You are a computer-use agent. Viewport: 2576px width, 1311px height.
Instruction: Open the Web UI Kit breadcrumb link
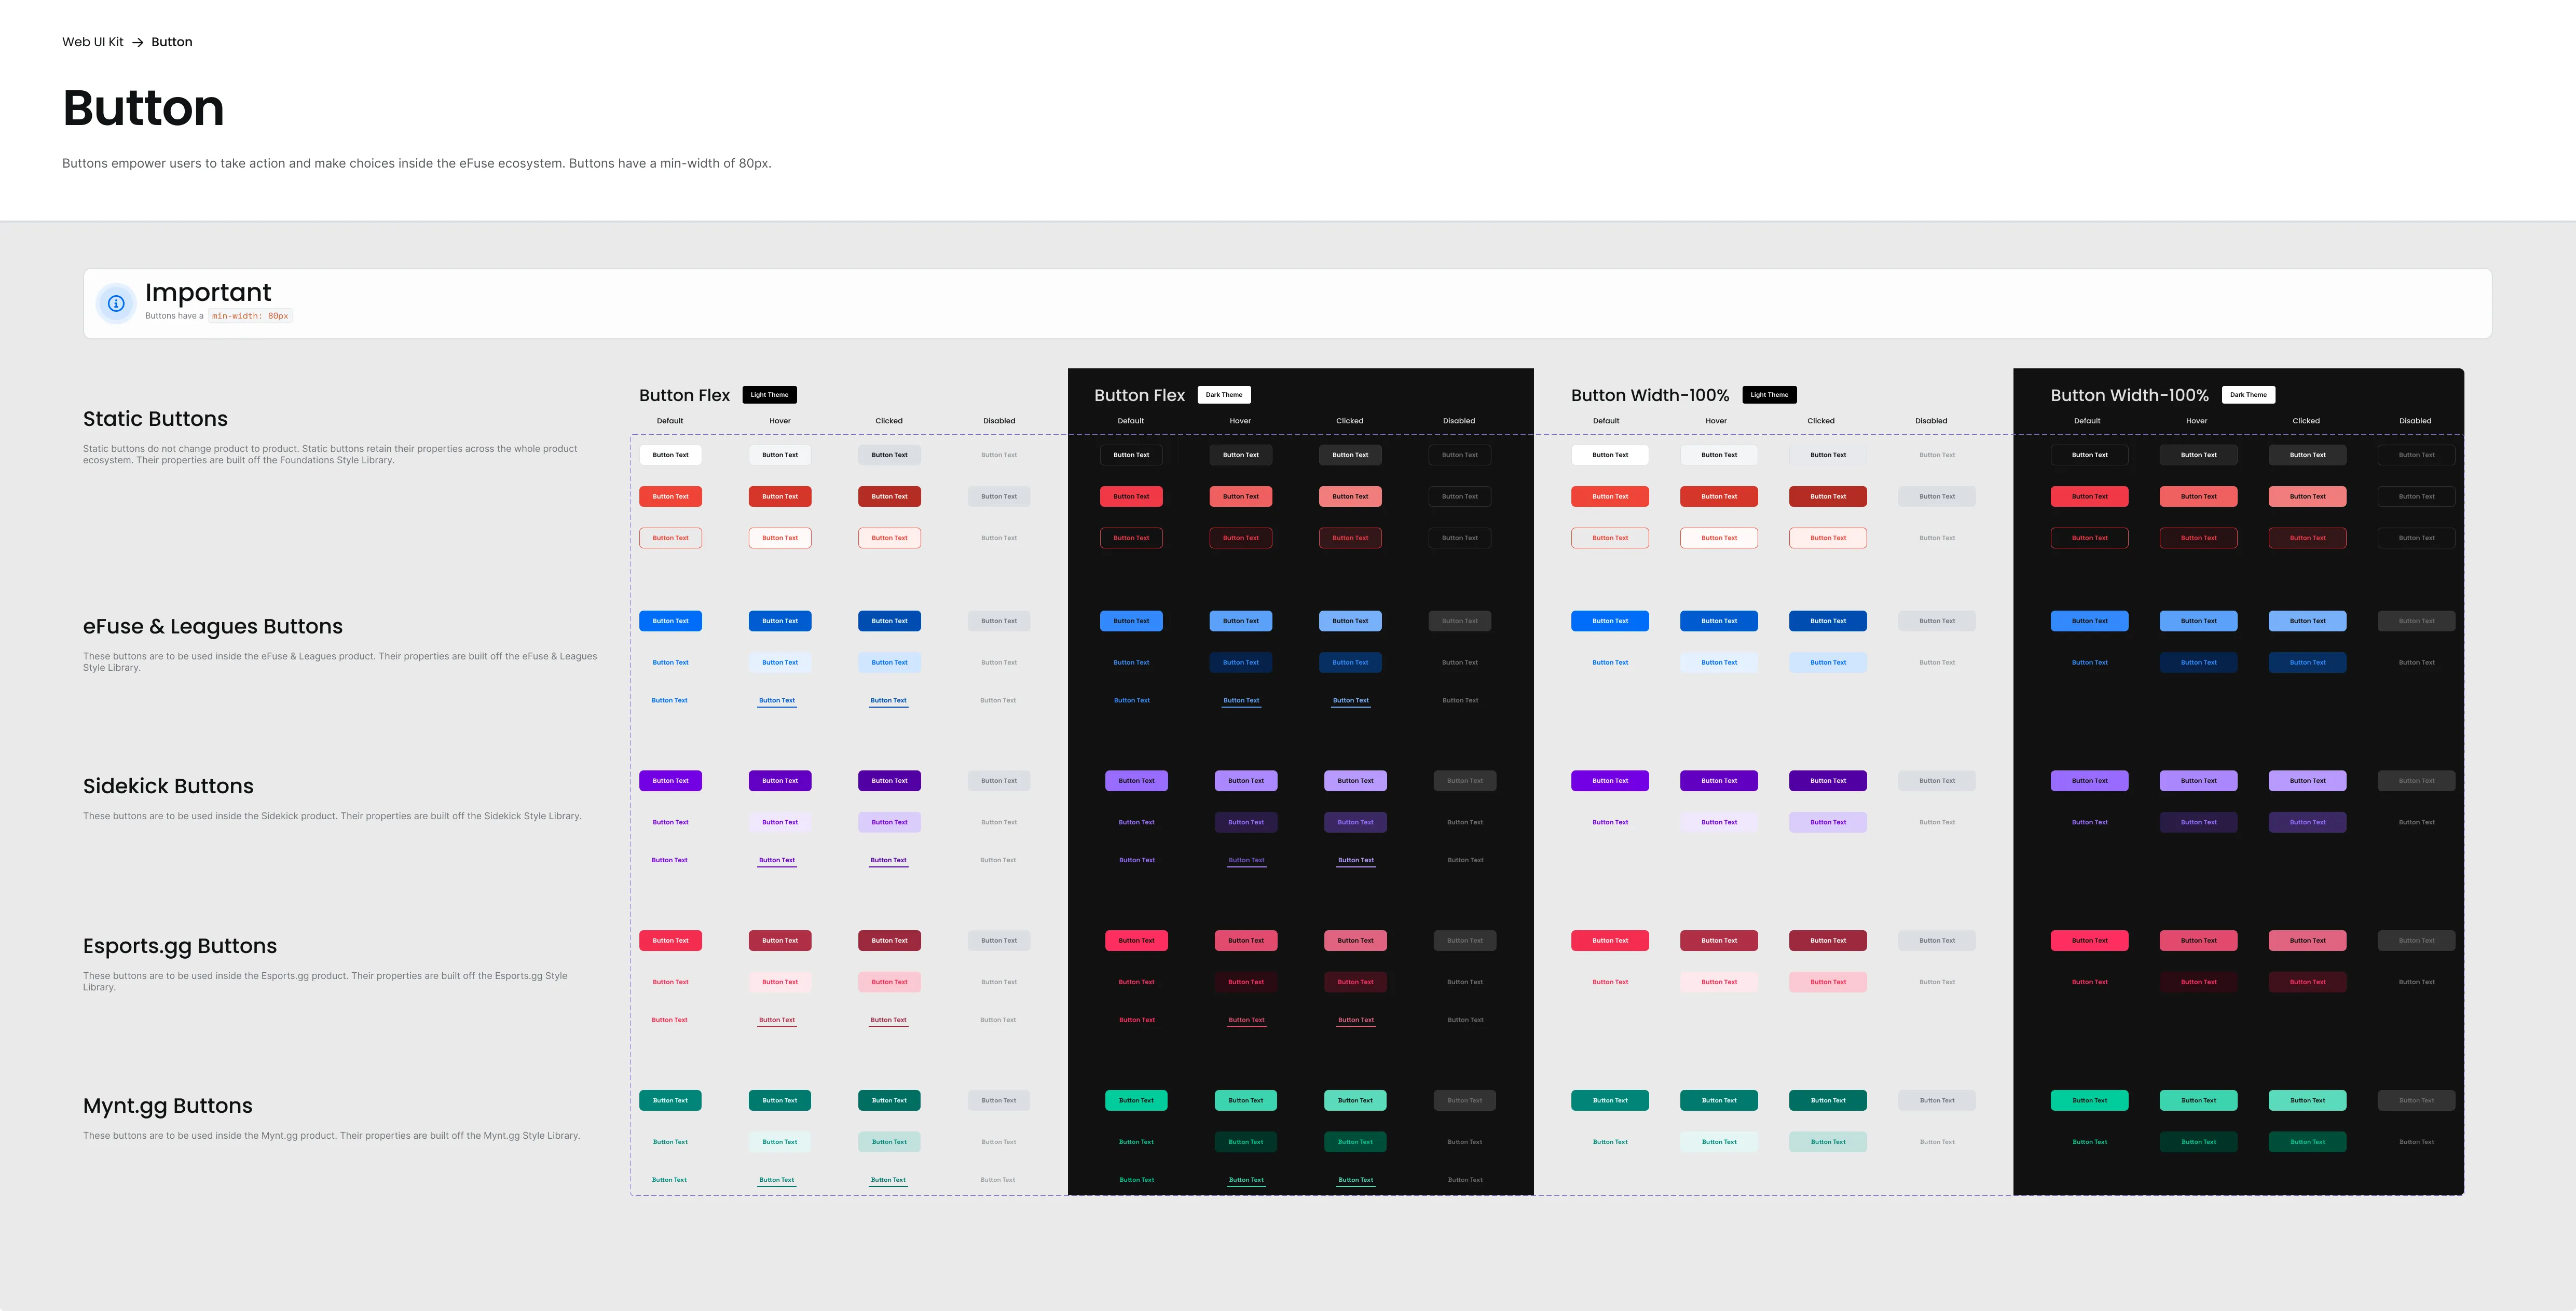pos(93,42)
